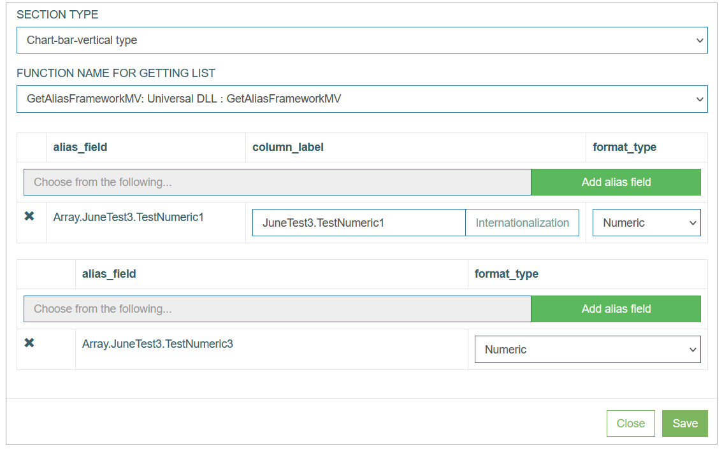Edit the JuneTest3.TestNumeric1 column label field
Screen dimensions: 722x449
coord(359,223)
